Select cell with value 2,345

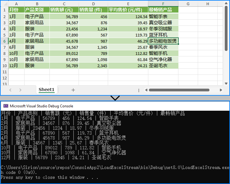93,66
